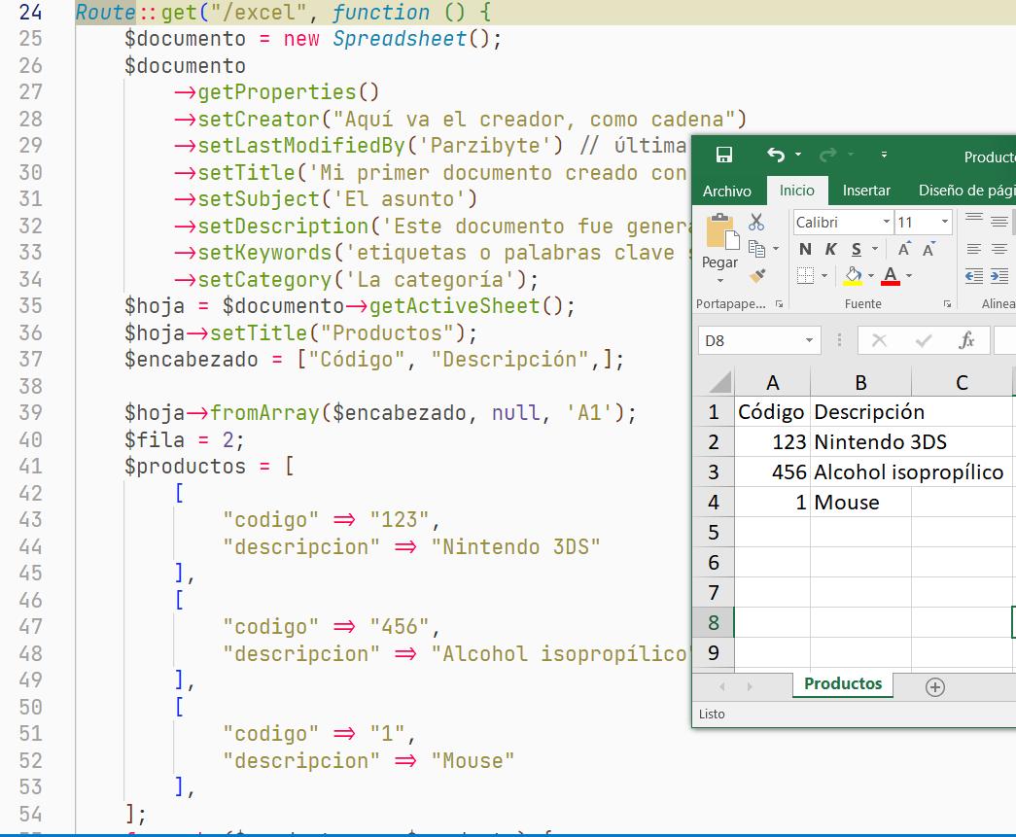The image size is (1016, 837).
Task: Click the Cut scissors icon
Action: point(756,223)
